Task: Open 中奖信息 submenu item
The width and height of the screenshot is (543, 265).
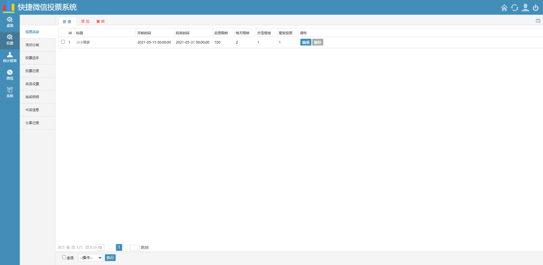Action: point(38,110)
